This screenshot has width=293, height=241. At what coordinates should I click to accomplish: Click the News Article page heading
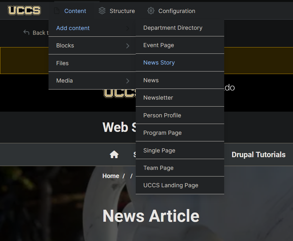pyautogui.click(x=151, y=216)
